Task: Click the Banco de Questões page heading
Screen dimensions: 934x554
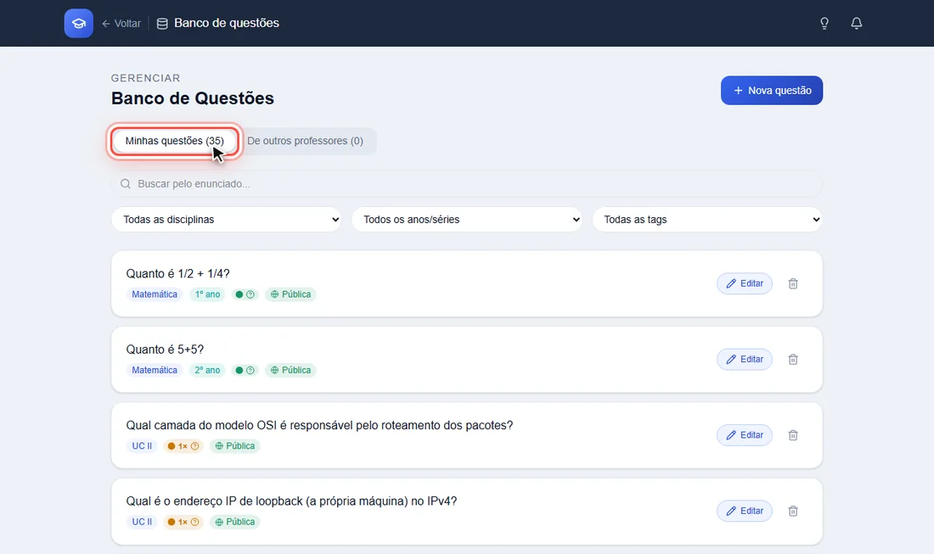Action: (193, 98)
